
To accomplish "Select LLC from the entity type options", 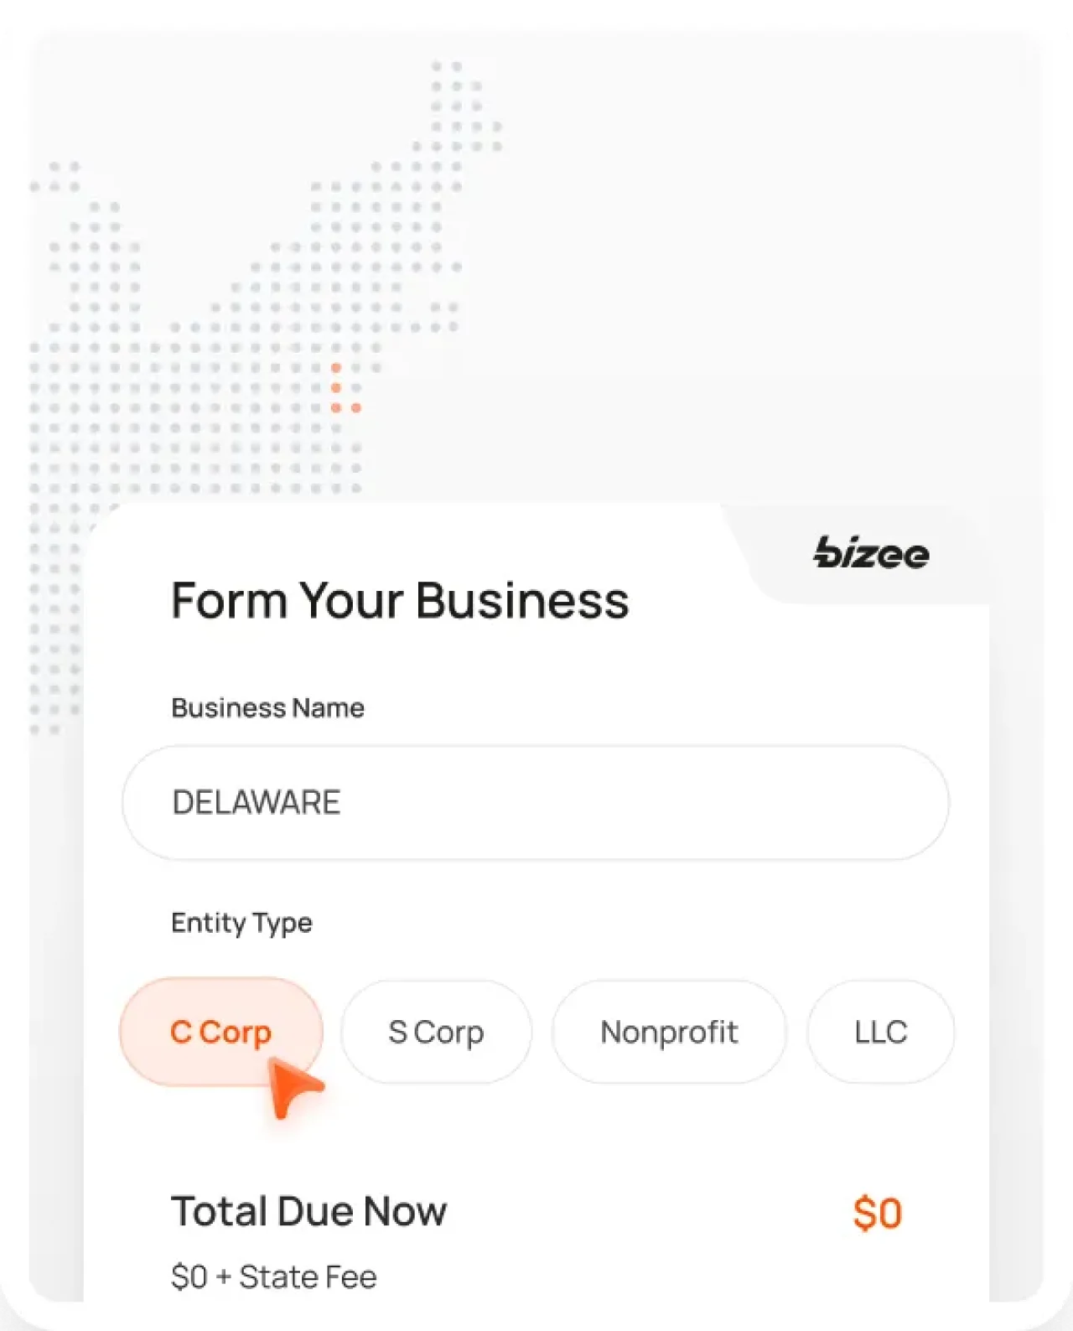I will [x=880, y=1032].
